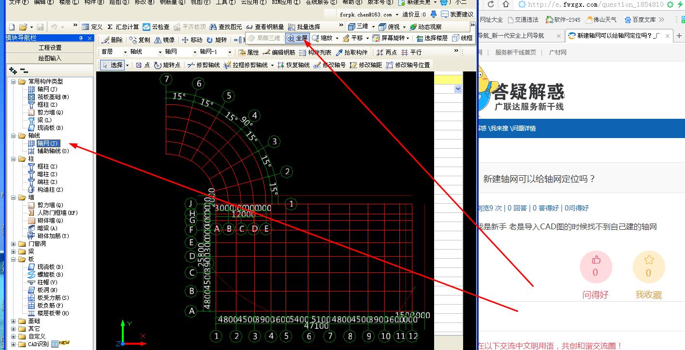Expand the CAD识别 tree folder

[14, 344]
